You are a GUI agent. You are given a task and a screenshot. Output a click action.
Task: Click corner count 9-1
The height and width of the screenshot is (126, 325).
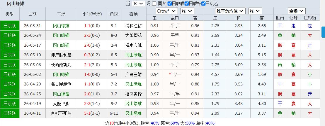tap(114, 26)
